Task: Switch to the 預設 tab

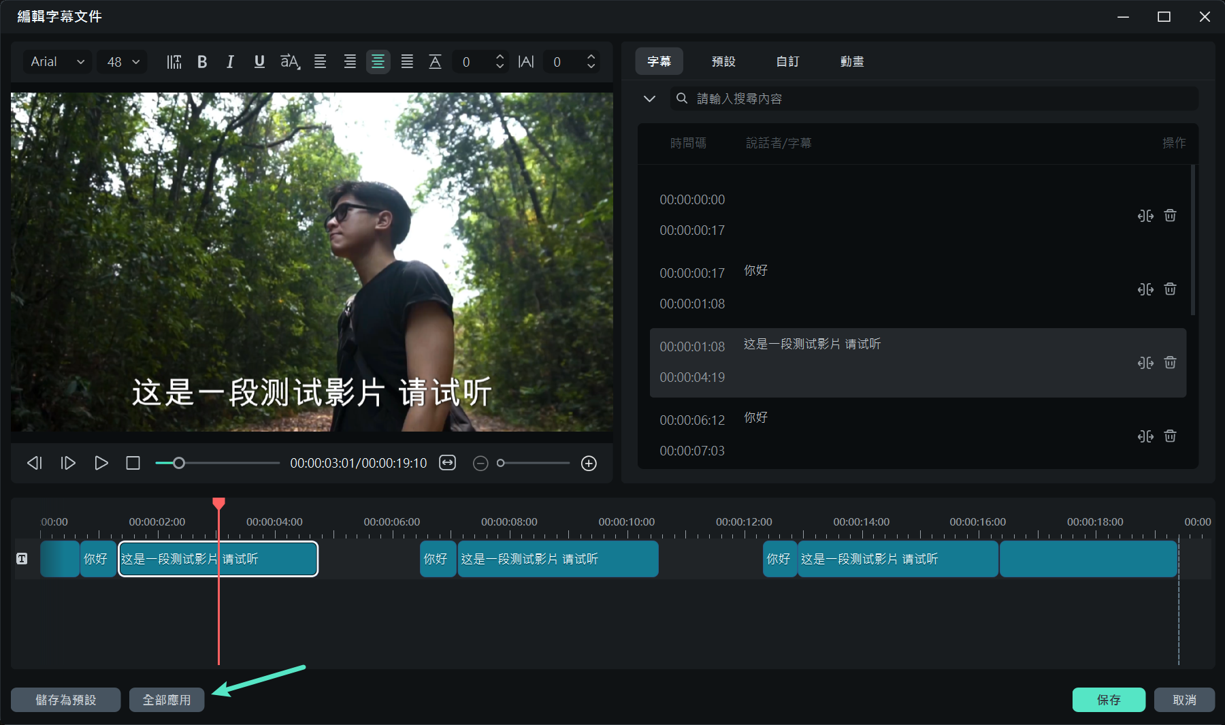Action: [723, 61]
